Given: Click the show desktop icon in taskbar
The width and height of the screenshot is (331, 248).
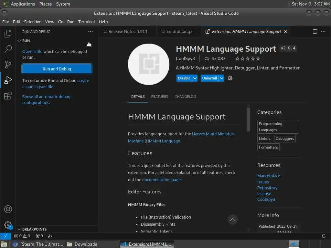Looking at the screenshot, I should [x=4, y=244].
